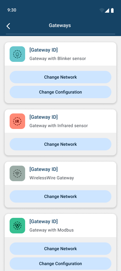The width and height of the screenshot is (121, 271).
Task: Open the Gateway with Blinker sensor entry
Action: (60, 54)
